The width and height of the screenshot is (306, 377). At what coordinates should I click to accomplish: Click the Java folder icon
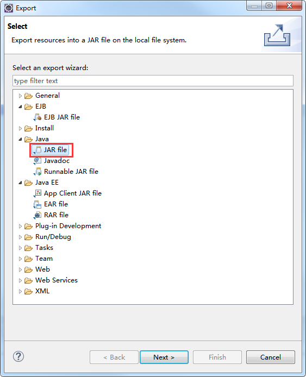[x=28, y=139]
